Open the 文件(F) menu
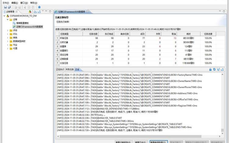Screen dimensions: 229x143 [5, 3]
